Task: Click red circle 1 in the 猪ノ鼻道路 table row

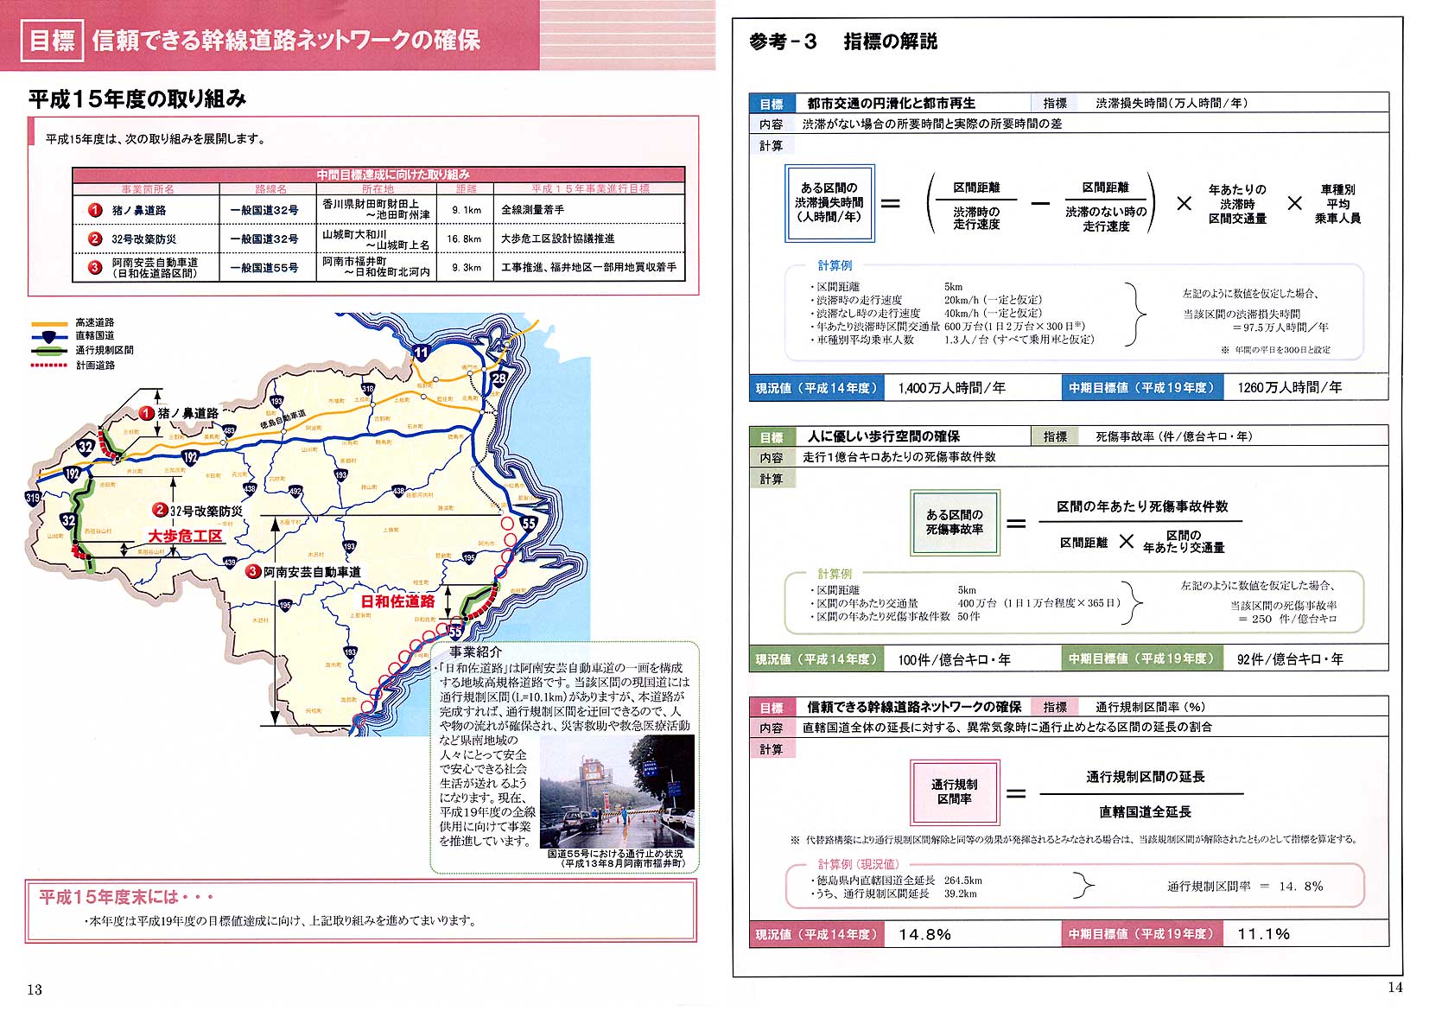Action: [x=95, y=210]
